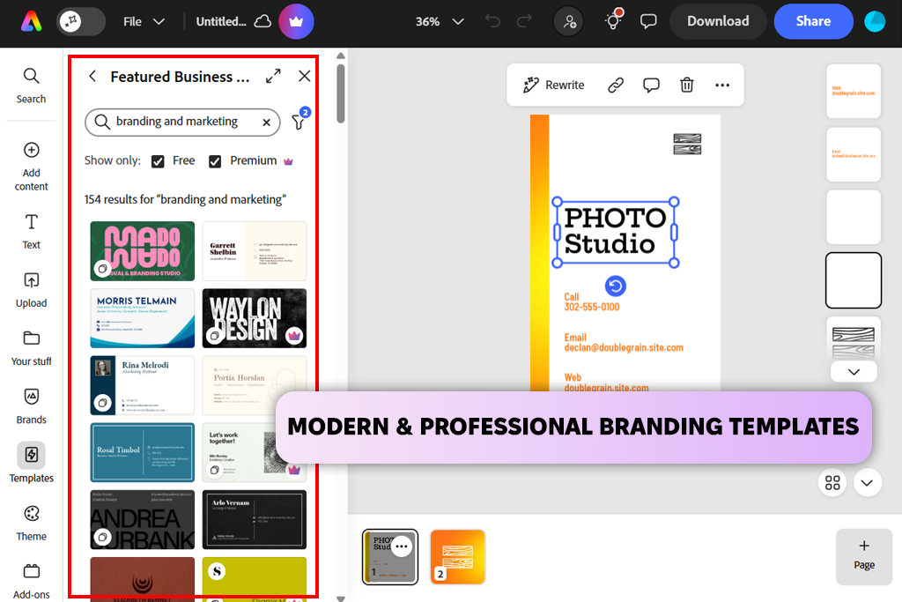Click the Untitled document name
This screenshot has height=602, width=902.
[221, 21]
